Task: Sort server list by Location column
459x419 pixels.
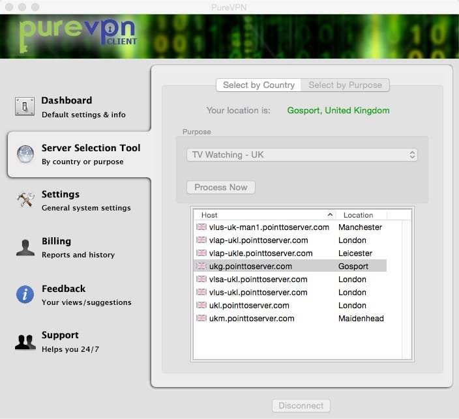Action: (363, 214)
